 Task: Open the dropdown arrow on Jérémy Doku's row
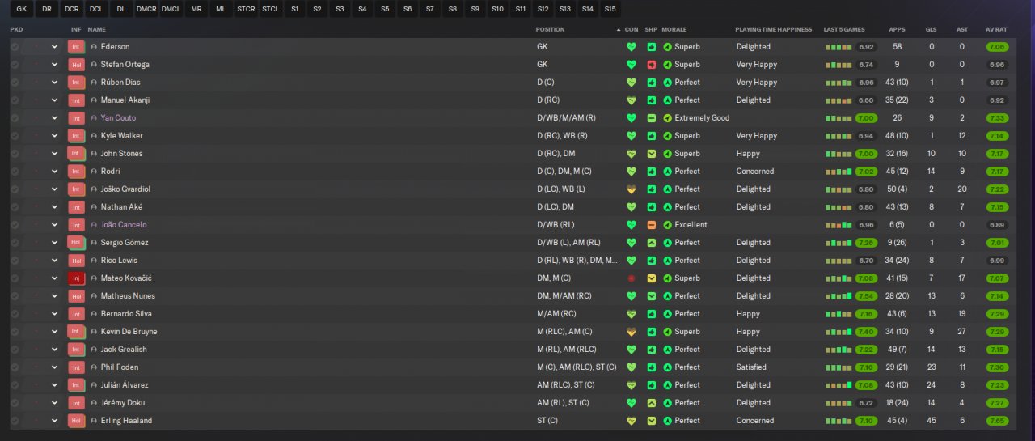pyautogui.click(x=55, y=403)
